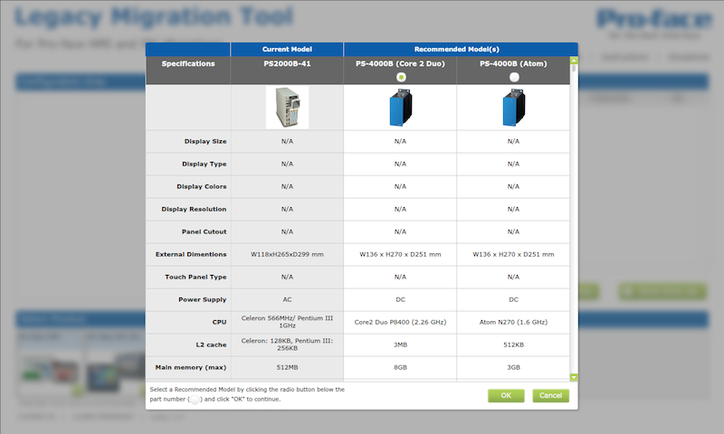Click the PS2000B-41 model name

(x=287, y=63)
